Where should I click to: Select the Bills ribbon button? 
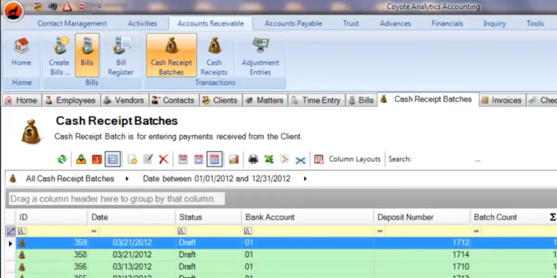(87, 55)
